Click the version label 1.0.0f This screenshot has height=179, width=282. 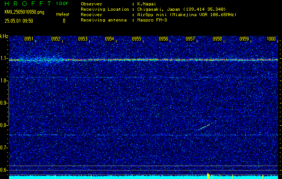click(x=62, y=4)
